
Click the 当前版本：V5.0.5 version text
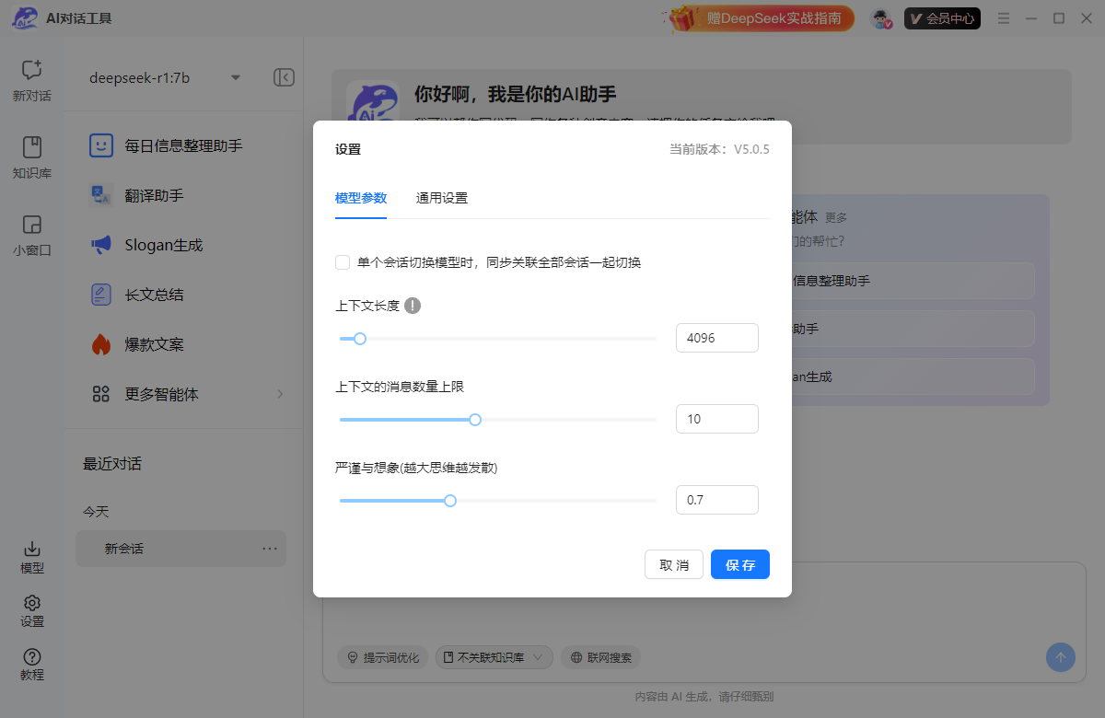(719, 149)
